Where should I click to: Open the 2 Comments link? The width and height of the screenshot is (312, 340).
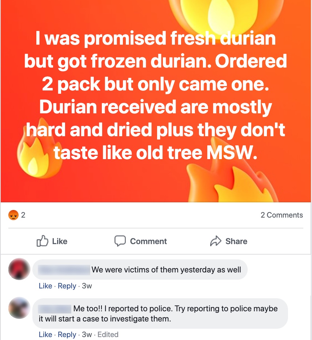click(x=281, y=215)
